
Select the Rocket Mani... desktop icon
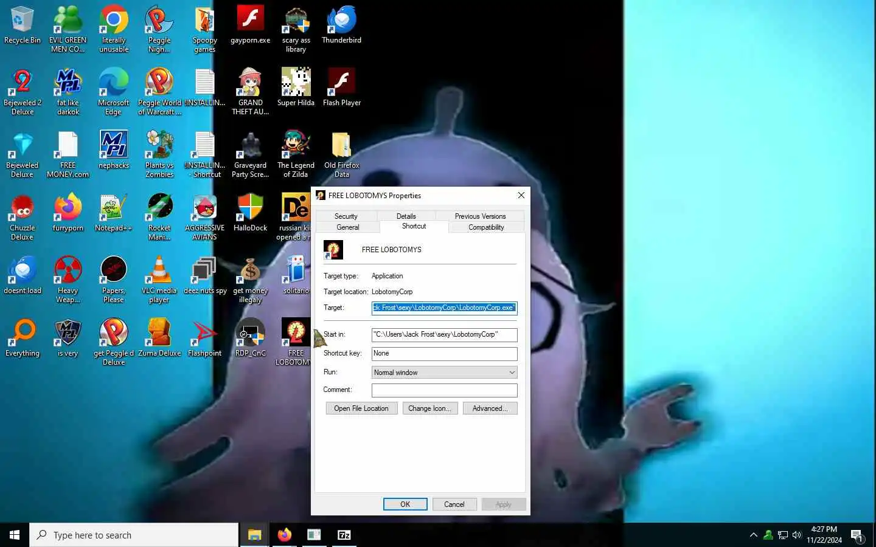point(159,217)
